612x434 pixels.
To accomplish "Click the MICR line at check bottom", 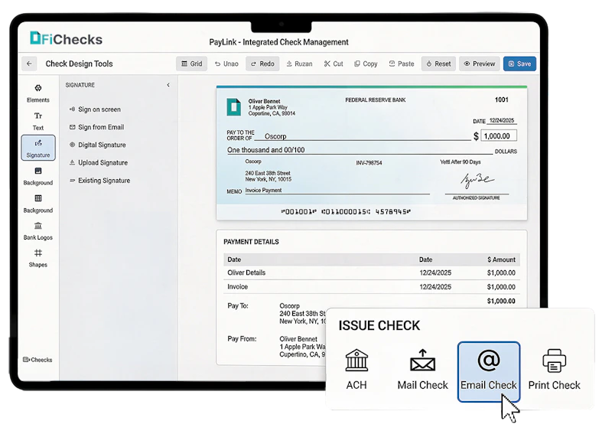I will [346, 212].
